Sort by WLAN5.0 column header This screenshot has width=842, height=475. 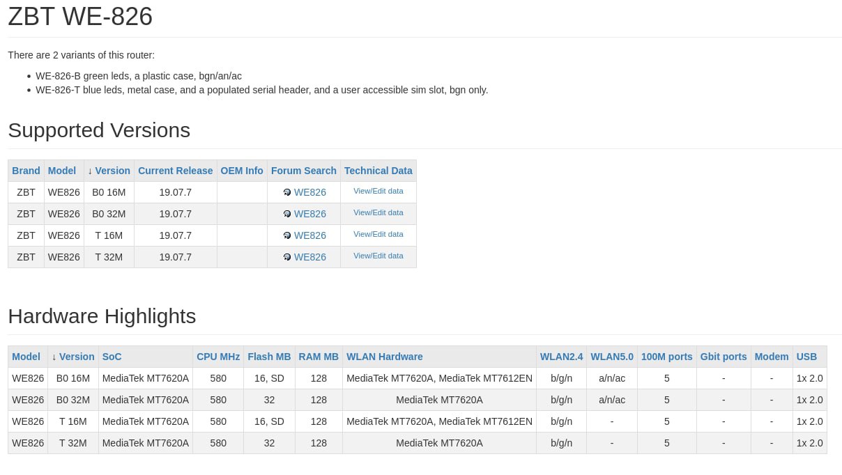pos(612,357)
